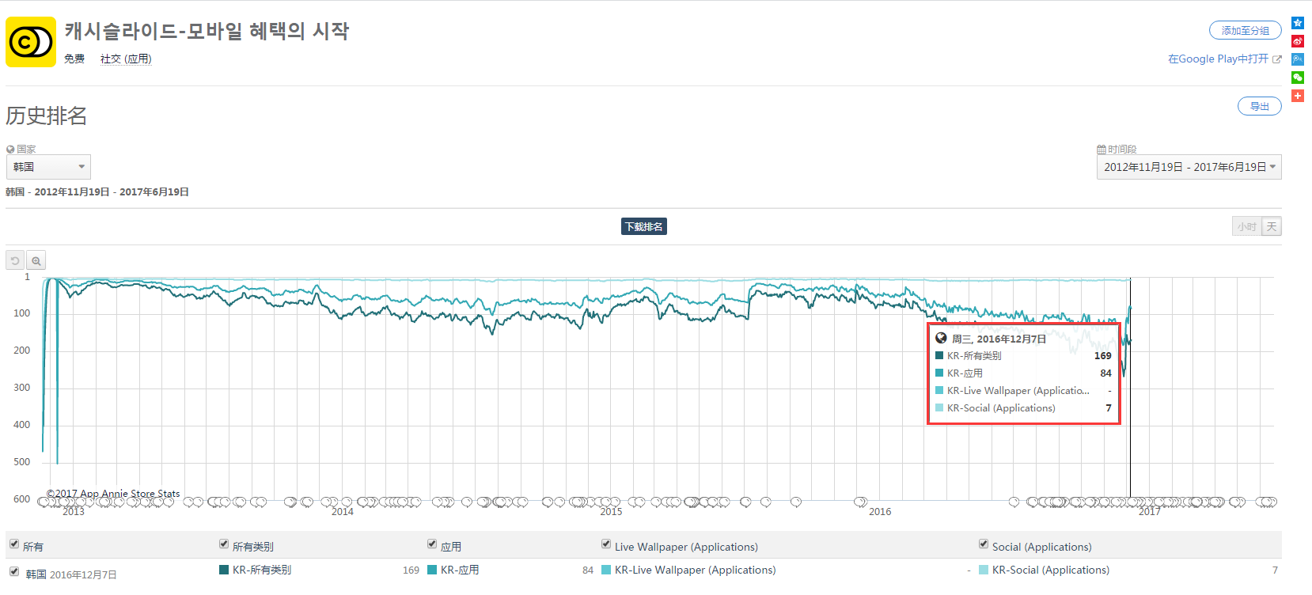Share via the red Weibo icon
Image resolution: width=1312 pixels, height=595 pixels.
click(x=1298, y=41)
